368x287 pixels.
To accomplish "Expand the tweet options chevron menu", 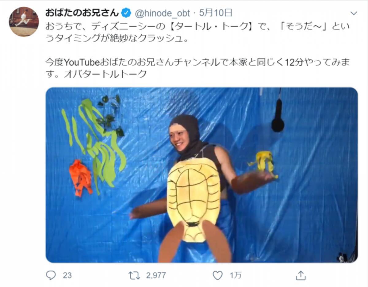I will [354, 13].
